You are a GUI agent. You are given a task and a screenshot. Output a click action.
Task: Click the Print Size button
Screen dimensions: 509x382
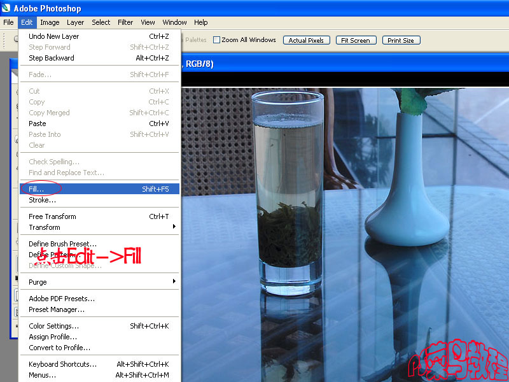pos(401,40)
